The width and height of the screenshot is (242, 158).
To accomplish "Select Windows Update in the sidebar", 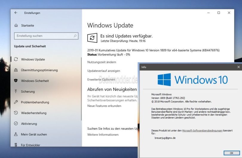I will pos(33,59).
